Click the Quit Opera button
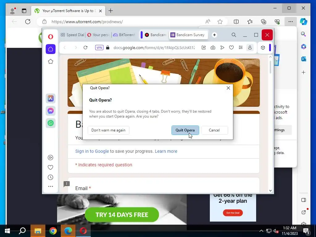The height and width of the screenshot is (237, 316). click(x=185, y=130)
